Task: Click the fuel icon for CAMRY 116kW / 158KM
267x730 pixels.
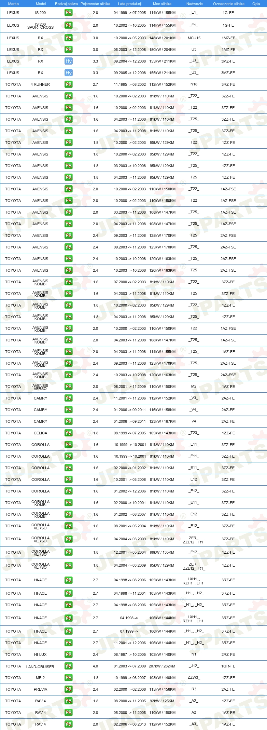Action: (x=69, y=410)
